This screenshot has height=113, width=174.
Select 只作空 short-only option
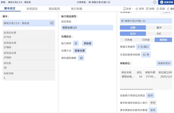tap(146, 40)
